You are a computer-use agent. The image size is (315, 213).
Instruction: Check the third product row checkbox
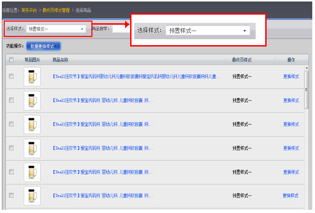tap(11, 124)
